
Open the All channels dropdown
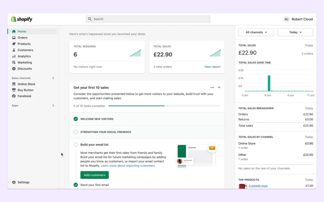(256, 32)
